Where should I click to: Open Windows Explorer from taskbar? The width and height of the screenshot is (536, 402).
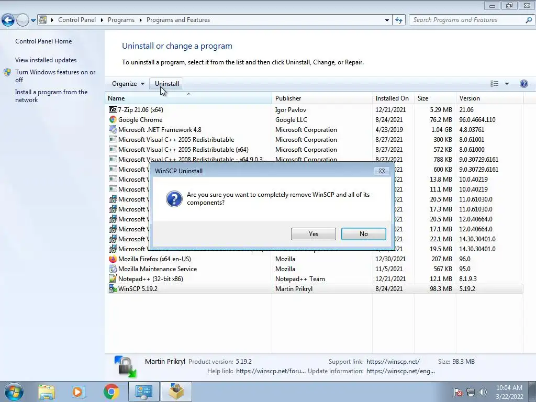point(47,392)
